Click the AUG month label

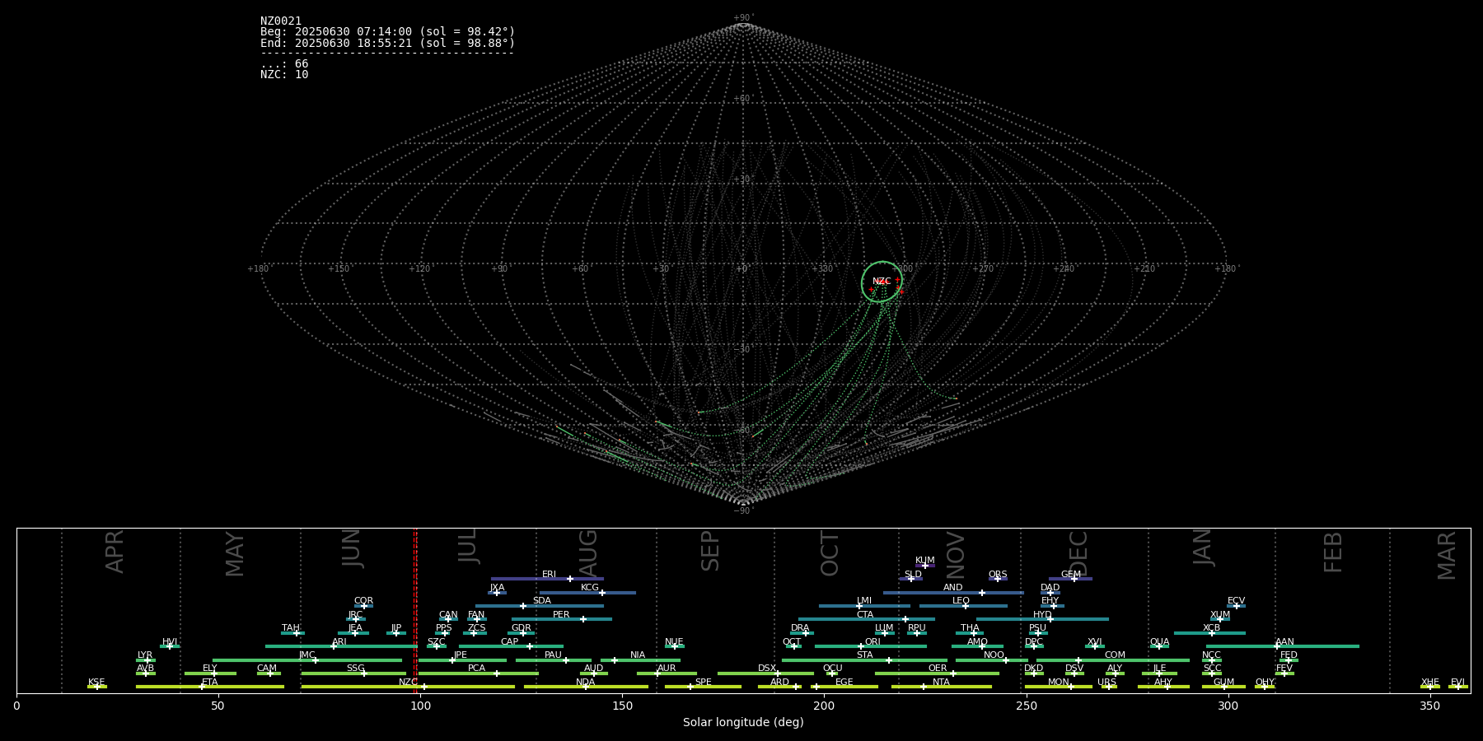pyautogui.click(x=587, y=553)
